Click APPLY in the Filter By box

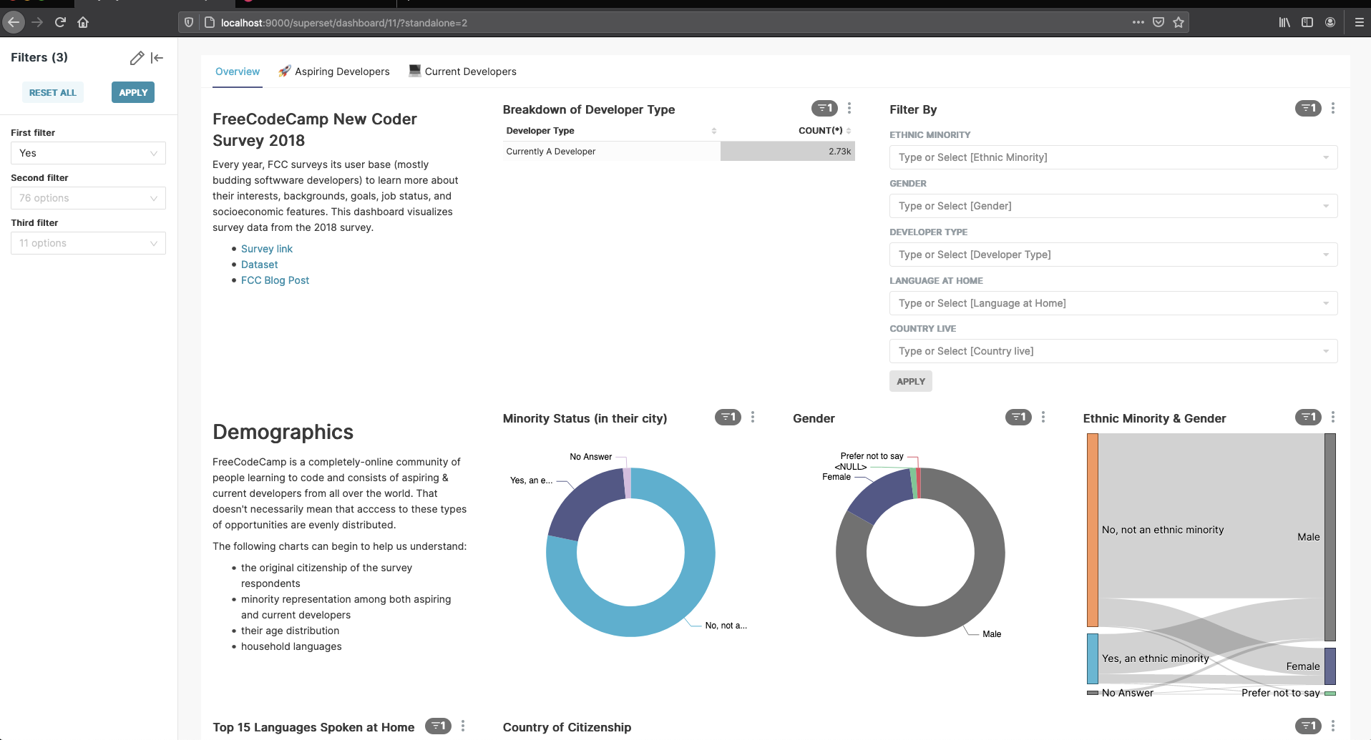pos(911,381)
